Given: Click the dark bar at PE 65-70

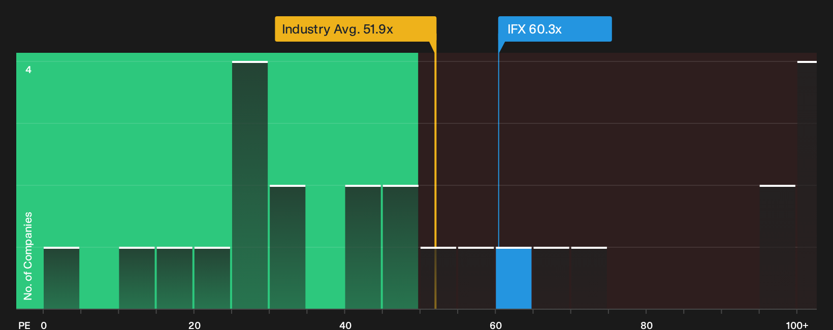Looking at the screenshot, I should 551,278.
